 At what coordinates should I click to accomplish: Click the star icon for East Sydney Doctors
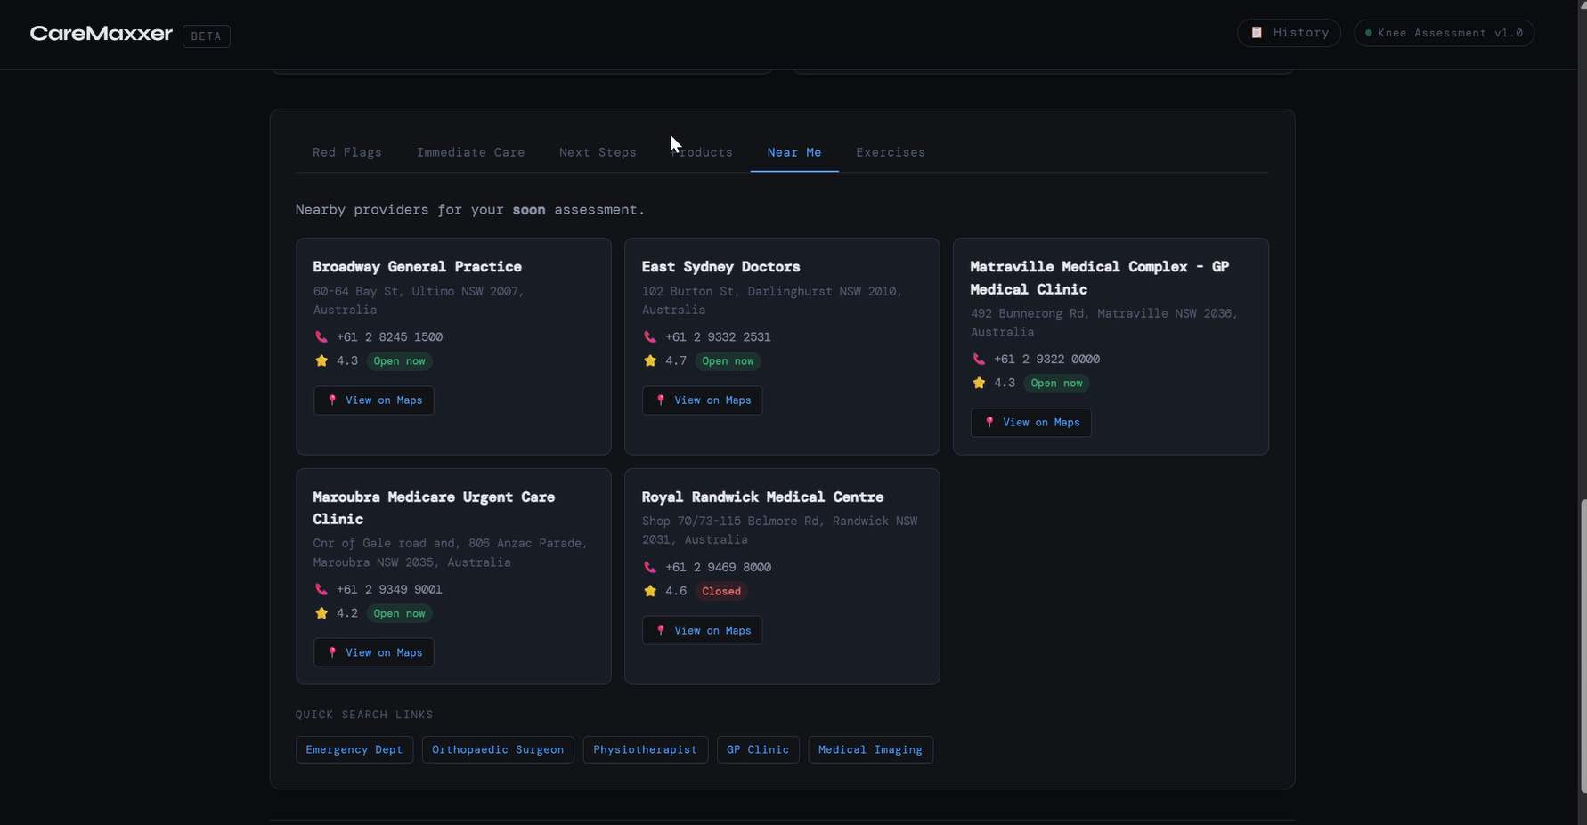point(650,360)
